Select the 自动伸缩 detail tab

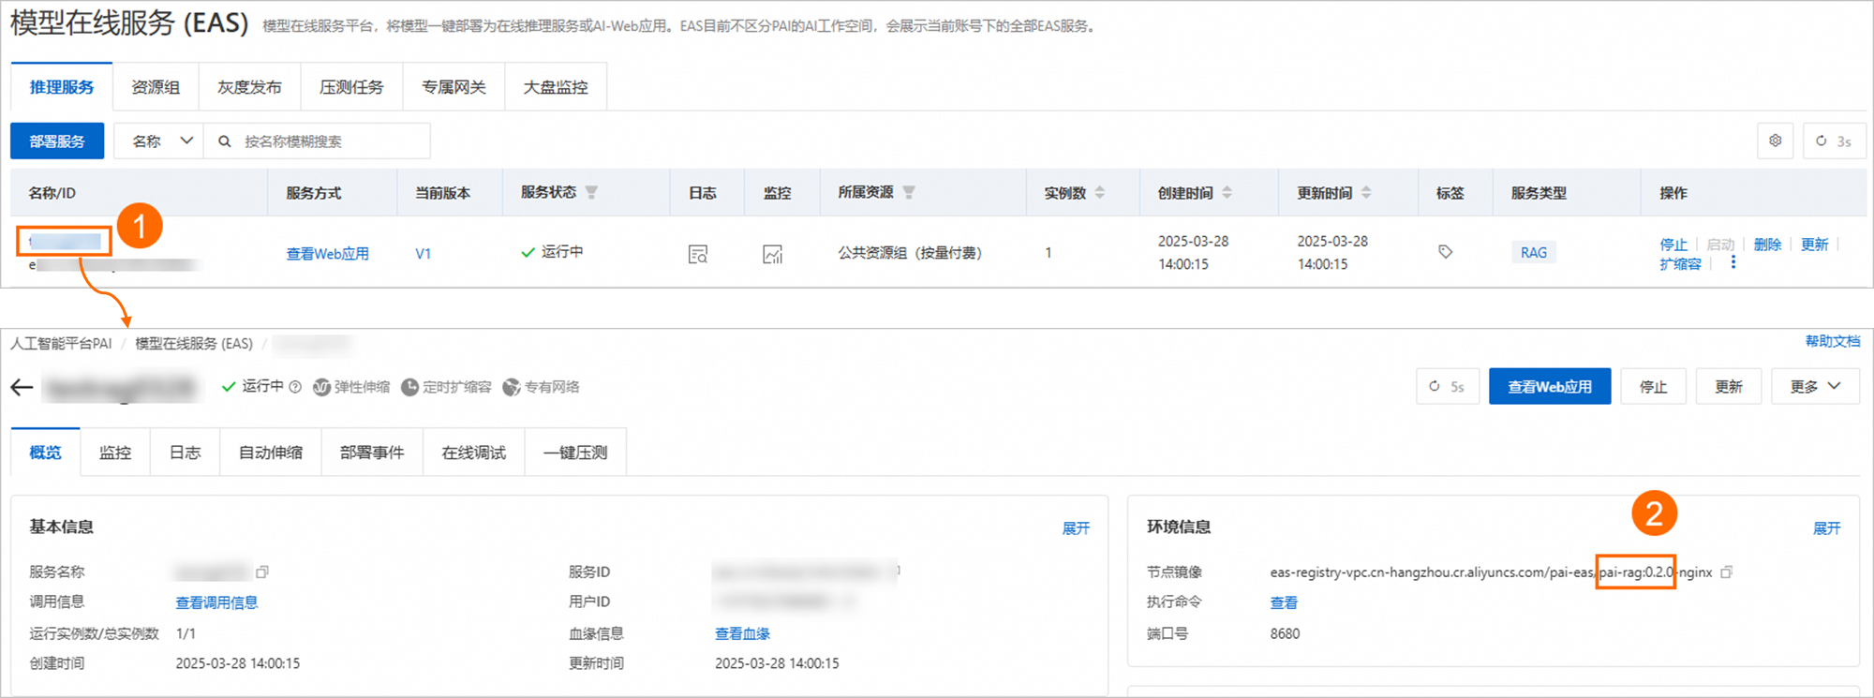(271, 453)
